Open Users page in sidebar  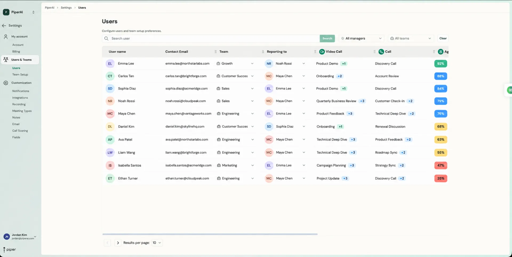pyautogui.click(x=16, y=68)
